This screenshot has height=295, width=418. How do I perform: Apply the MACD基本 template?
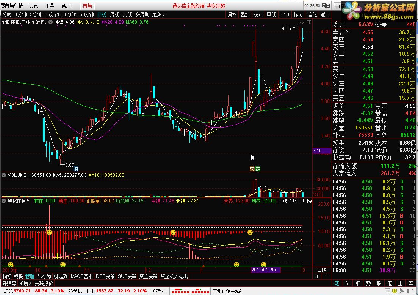81,276
